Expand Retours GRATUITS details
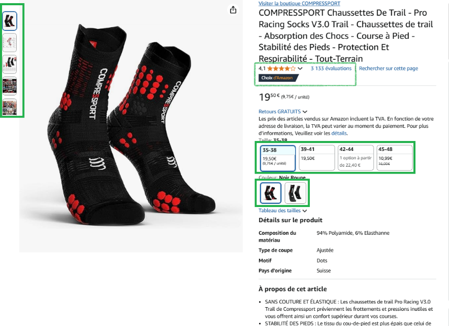 coord(283,112)
